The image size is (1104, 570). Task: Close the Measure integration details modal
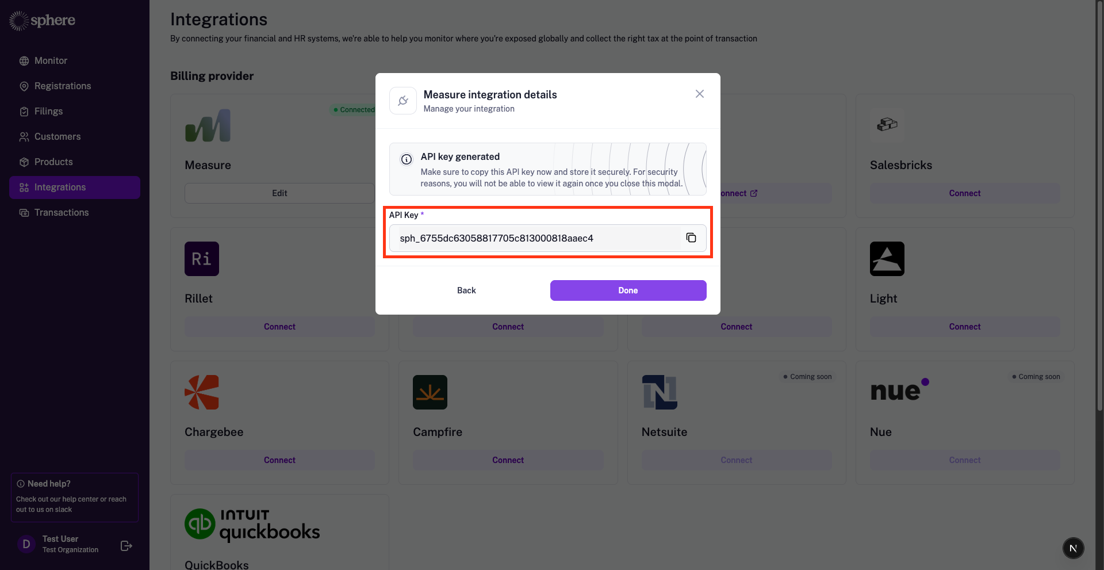coord(699,94)
